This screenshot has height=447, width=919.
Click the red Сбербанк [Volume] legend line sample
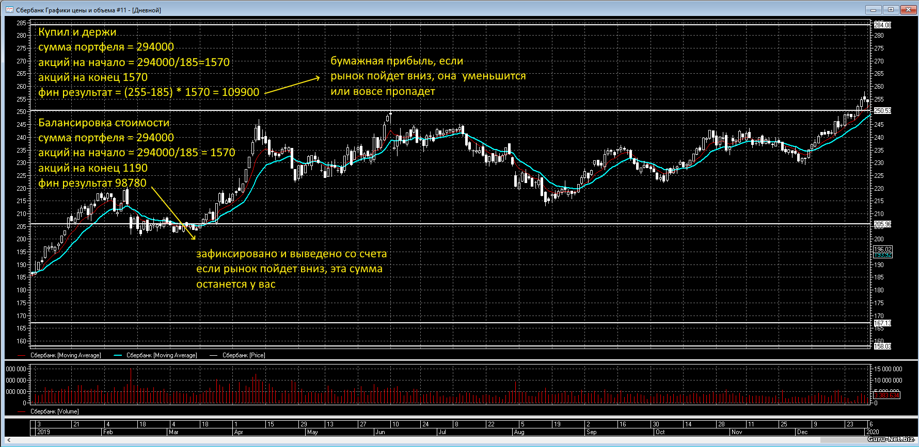point(22,411)
